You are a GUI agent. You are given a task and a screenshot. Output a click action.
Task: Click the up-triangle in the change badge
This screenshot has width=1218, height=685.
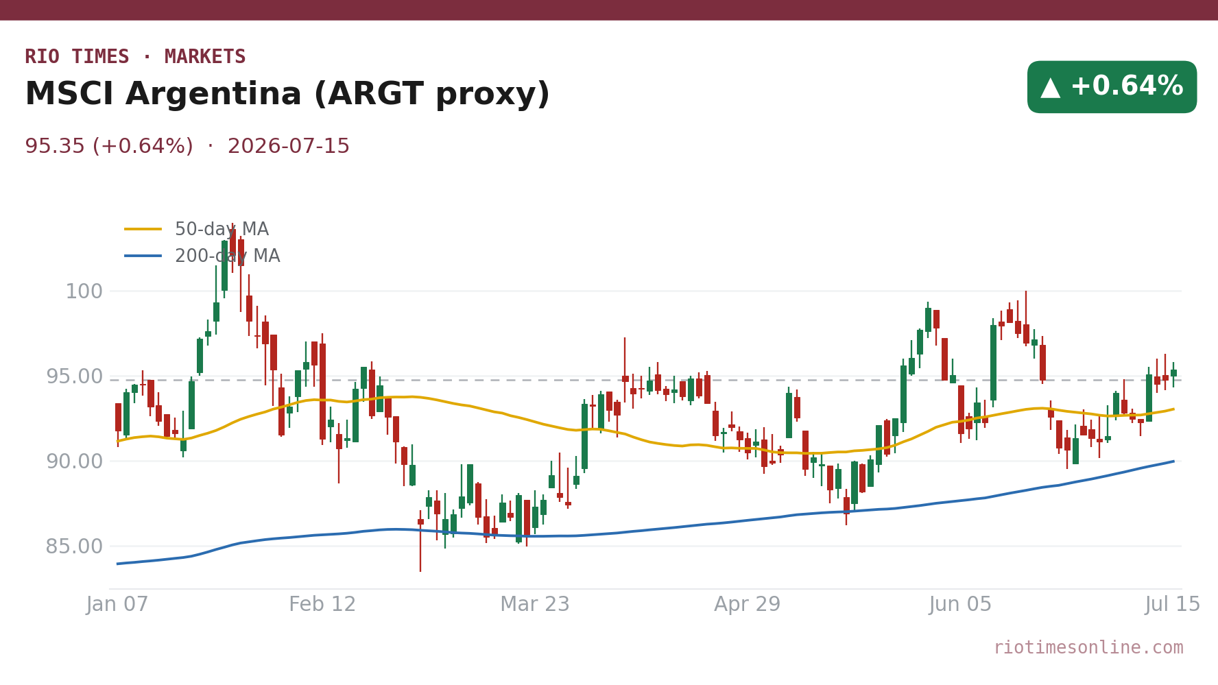tap(1050, 87)
